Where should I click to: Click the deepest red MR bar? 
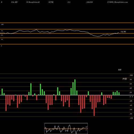pyautogui.click(x=94, y=106)
